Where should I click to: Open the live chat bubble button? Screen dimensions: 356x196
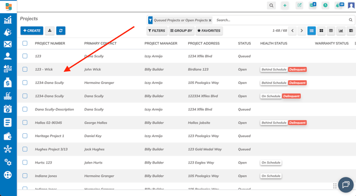coord(346,185)
